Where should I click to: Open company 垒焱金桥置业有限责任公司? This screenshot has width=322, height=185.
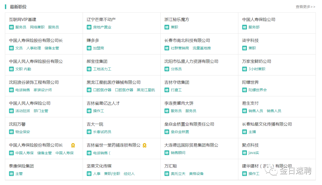pos(189,124)
